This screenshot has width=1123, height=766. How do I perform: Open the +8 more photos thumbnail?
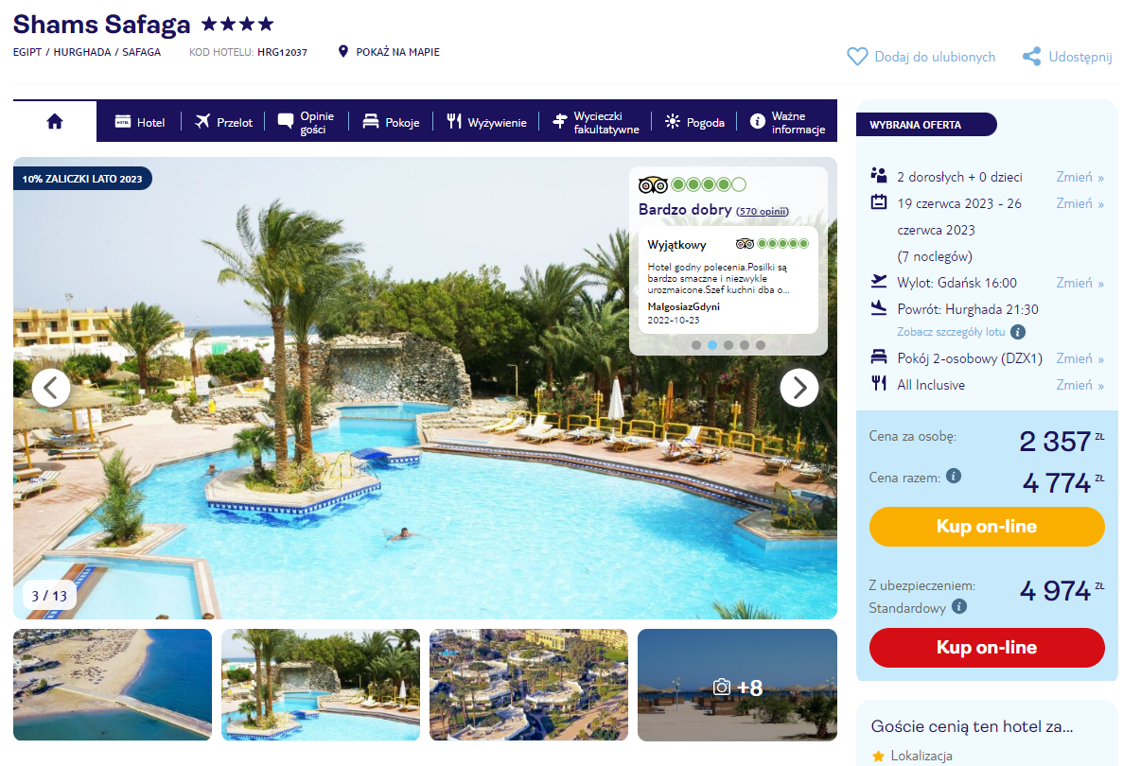pyautogui.click(x=737, y=685)
